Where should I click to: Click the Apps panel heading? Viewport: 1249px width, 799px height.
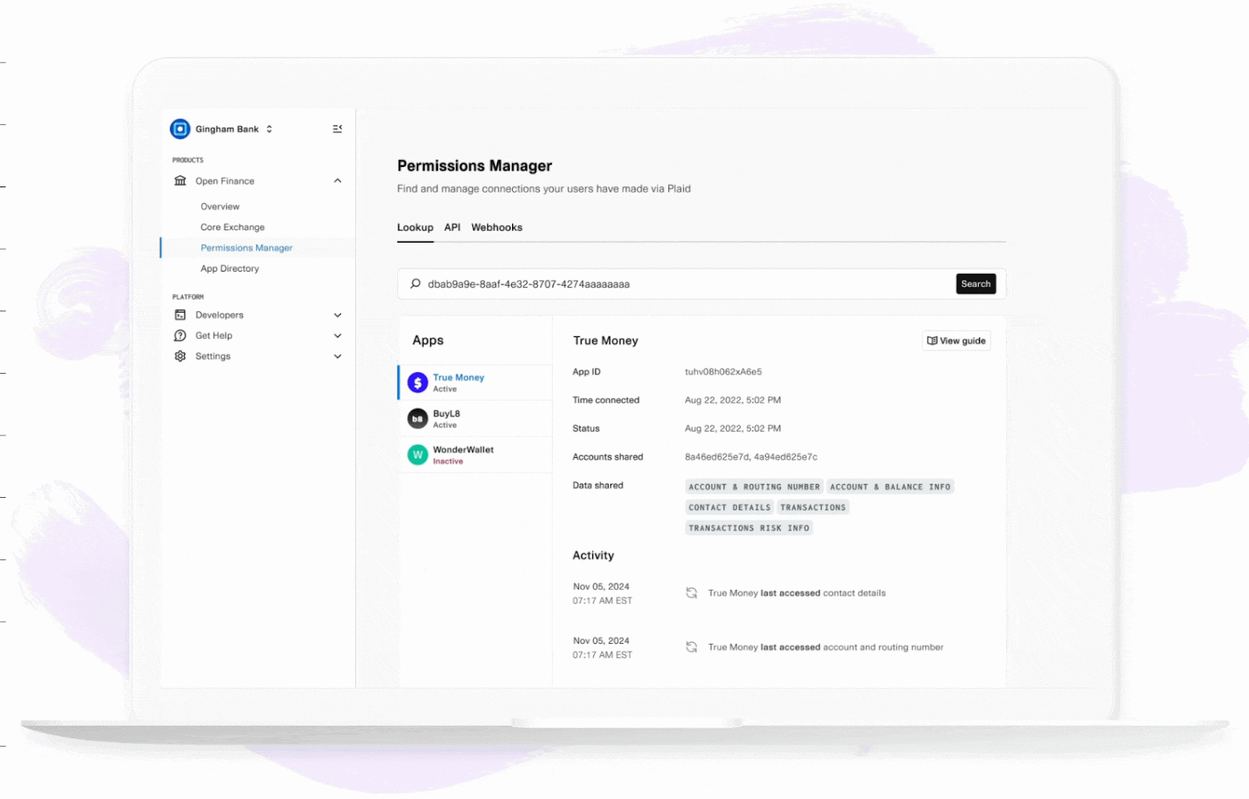click(x=428, y=340)
